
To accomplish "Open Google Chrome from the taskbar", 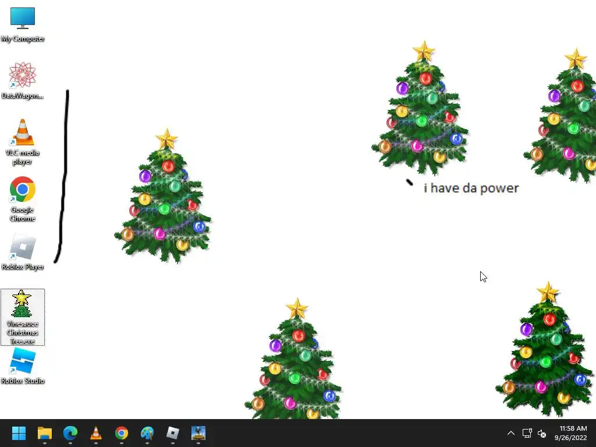I will pyautogui.click(x=122, y=433).
